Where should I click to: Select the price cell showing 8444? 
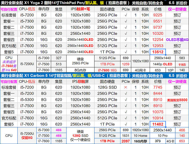click(x=158, y=94)
